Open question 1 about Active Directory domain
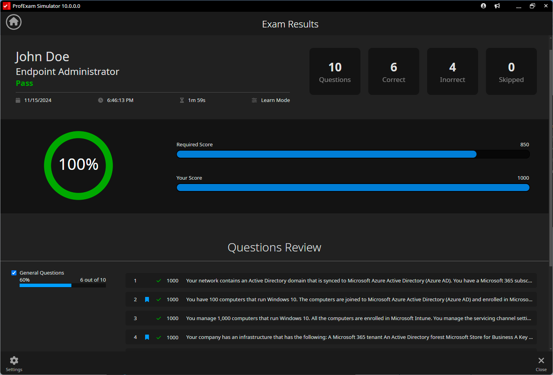 tap(331, 281)
